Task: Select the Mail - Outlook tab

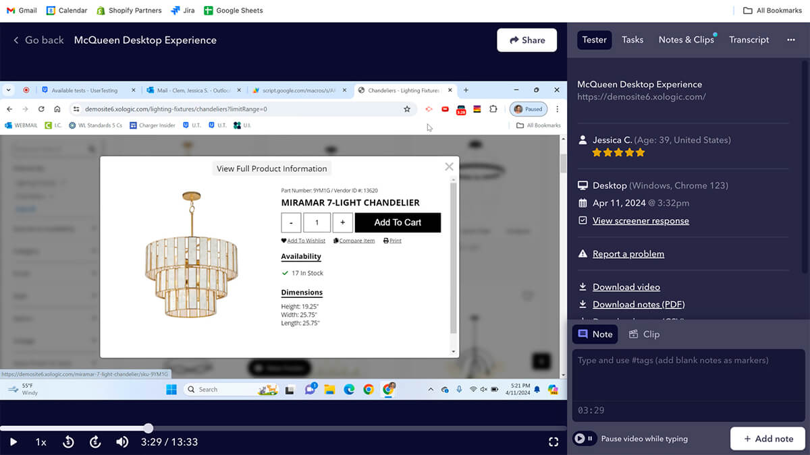Action: tap(193, 90)
